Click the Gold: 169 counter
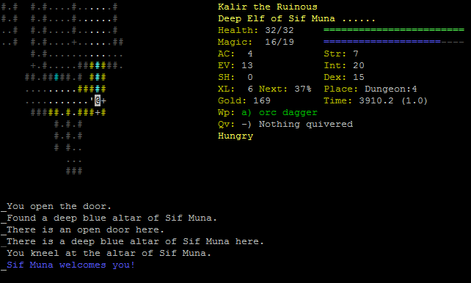Image resolution: width=471 pixels, height=283 pixels. coord(244,101)
